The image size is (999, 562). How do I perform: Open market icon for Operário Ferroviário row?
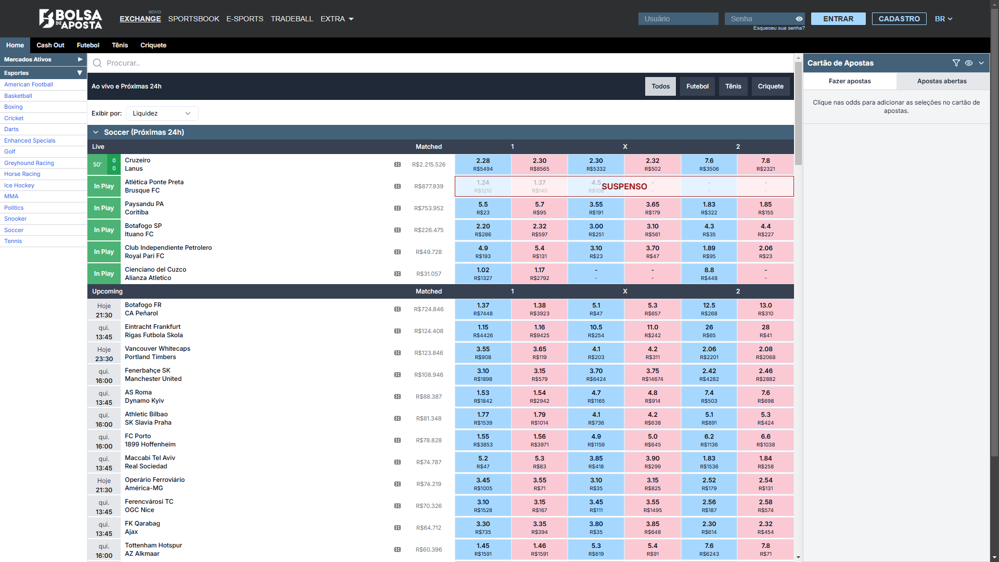(398, 484)
